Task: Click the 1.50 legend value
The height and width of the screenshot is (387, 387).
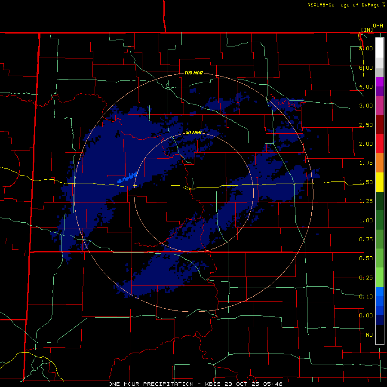Action: 366,182
